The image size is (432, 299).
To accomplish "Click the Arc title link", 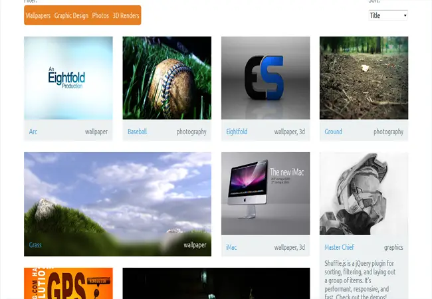I will coord(33,132).
